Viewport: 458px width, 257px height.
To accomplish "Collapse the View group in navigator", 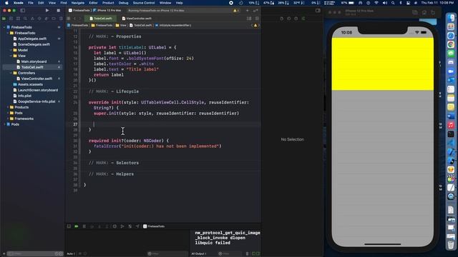I will coord(11,56).
